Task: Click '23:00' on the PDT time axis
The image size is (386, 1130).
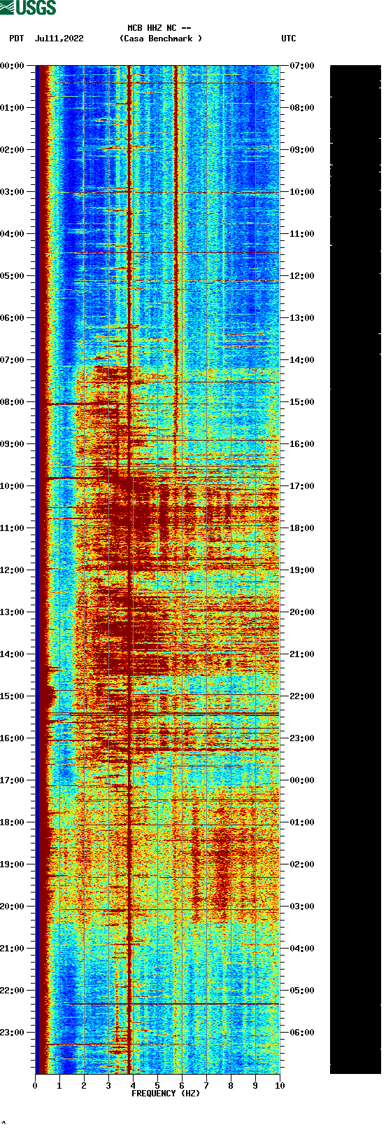Action: pos(12,1033)
